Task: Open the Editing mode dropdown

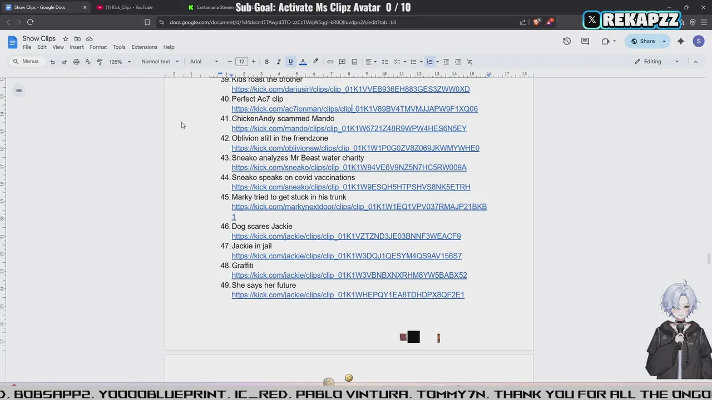Action: 657,62
